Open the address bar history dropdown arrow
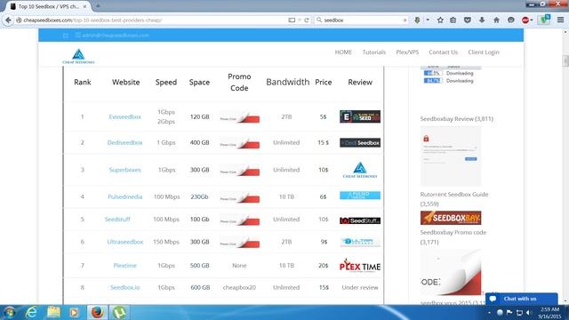 [300, 20]
